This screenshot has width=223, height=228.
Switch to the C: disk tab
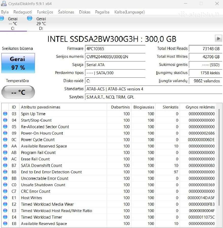coord(13,23)
